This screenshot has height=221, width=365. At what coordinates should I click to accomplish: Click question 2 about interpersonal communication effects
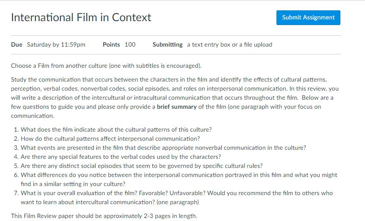click(x=110, y=139)
